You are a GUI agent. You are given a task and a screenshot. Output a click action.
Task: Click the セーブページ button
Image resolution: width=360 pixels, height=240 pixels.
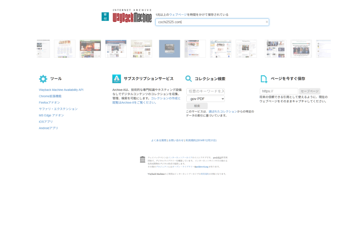[x=309, y=91]
